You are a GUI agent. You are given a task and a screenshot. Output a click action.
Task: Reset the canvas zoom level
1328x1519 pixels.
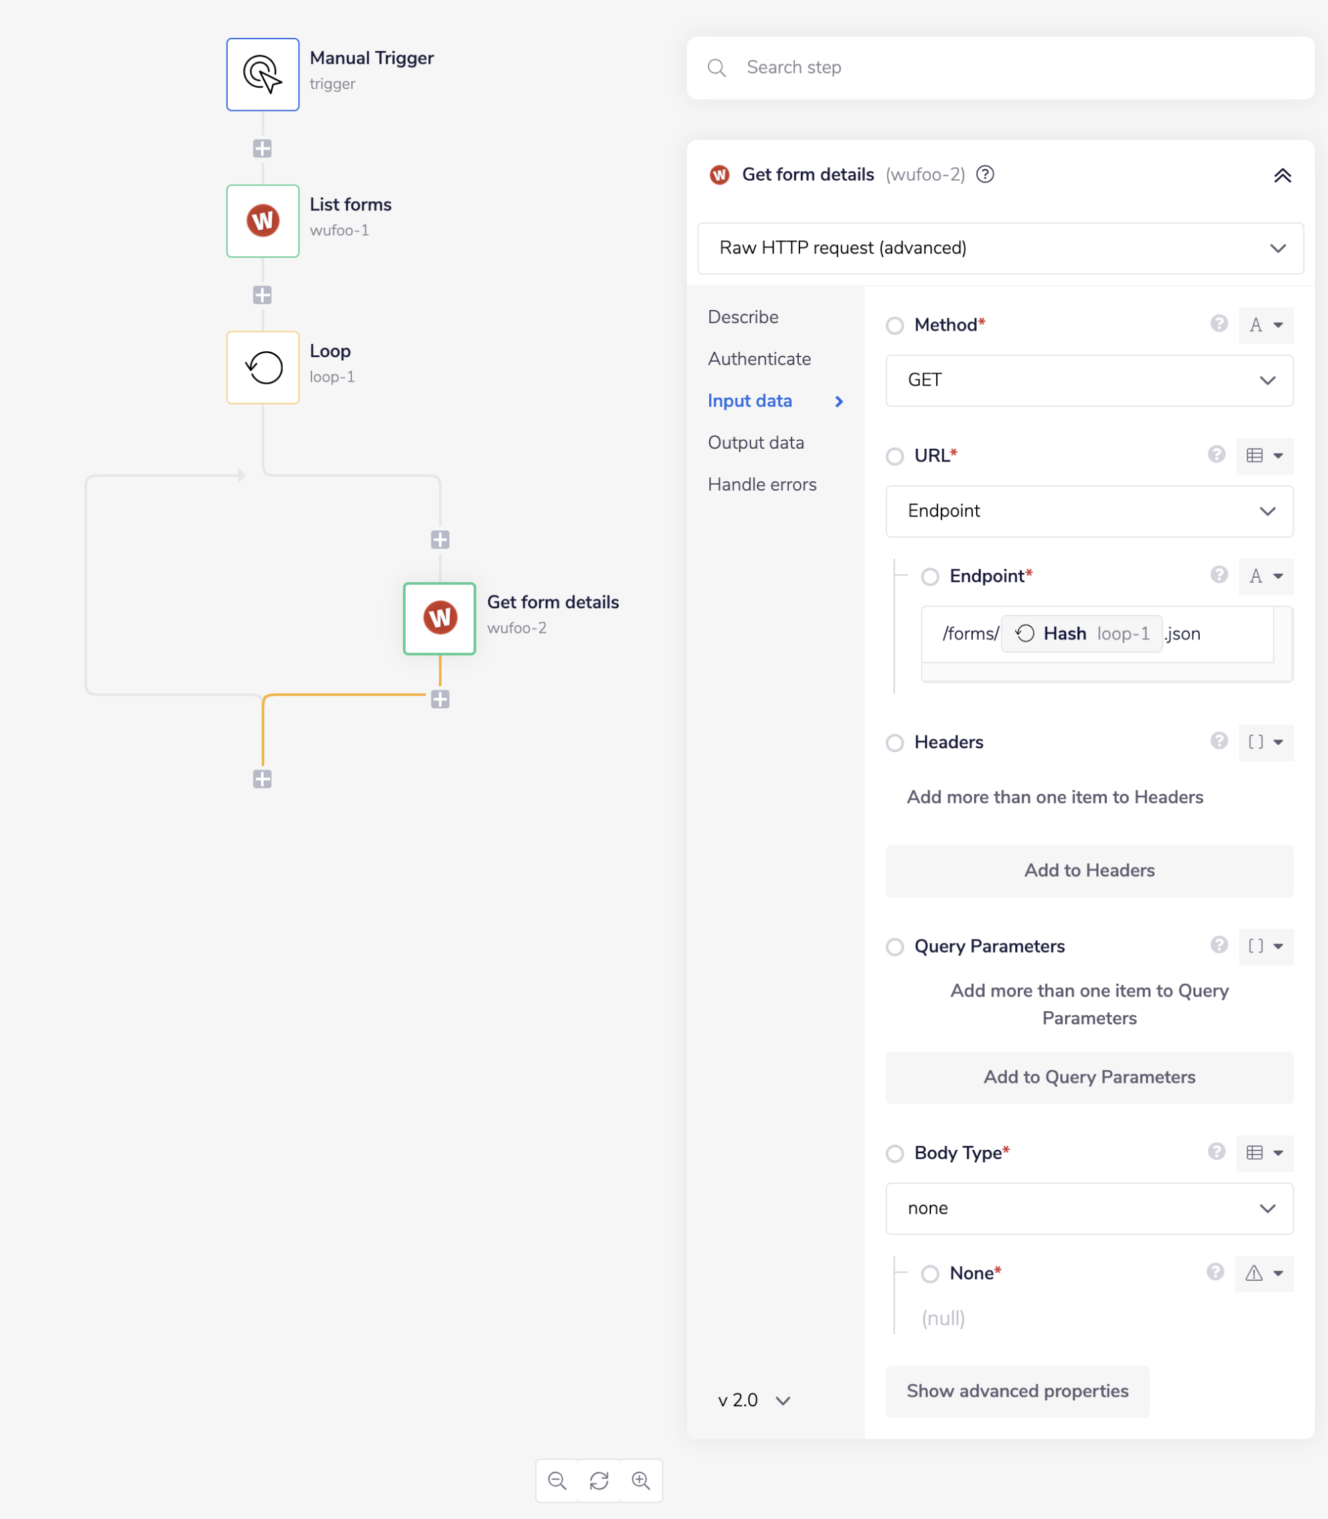[x=599, y=1480]
